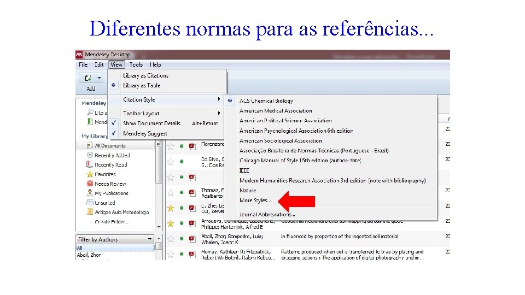Unfavorite the Arrouays document star
This screenshot has height=295, width=525.
click(x=171, y=223)
